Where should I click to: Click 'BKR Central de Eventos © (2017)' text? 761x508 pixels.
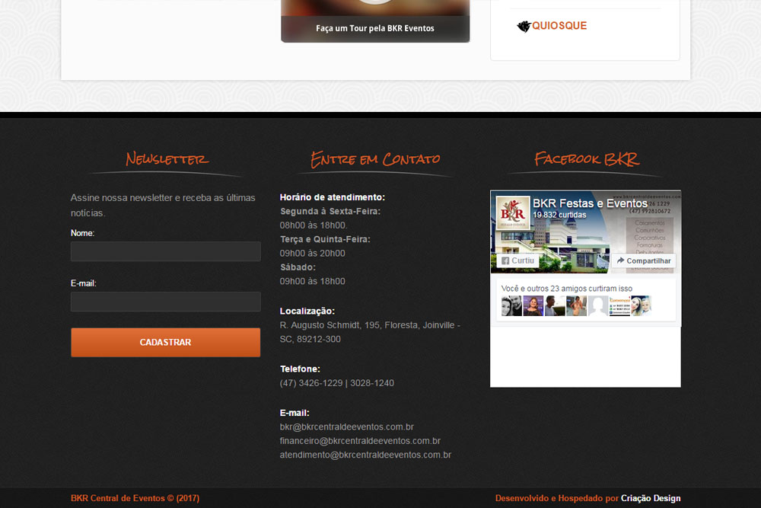coord(135,498)
